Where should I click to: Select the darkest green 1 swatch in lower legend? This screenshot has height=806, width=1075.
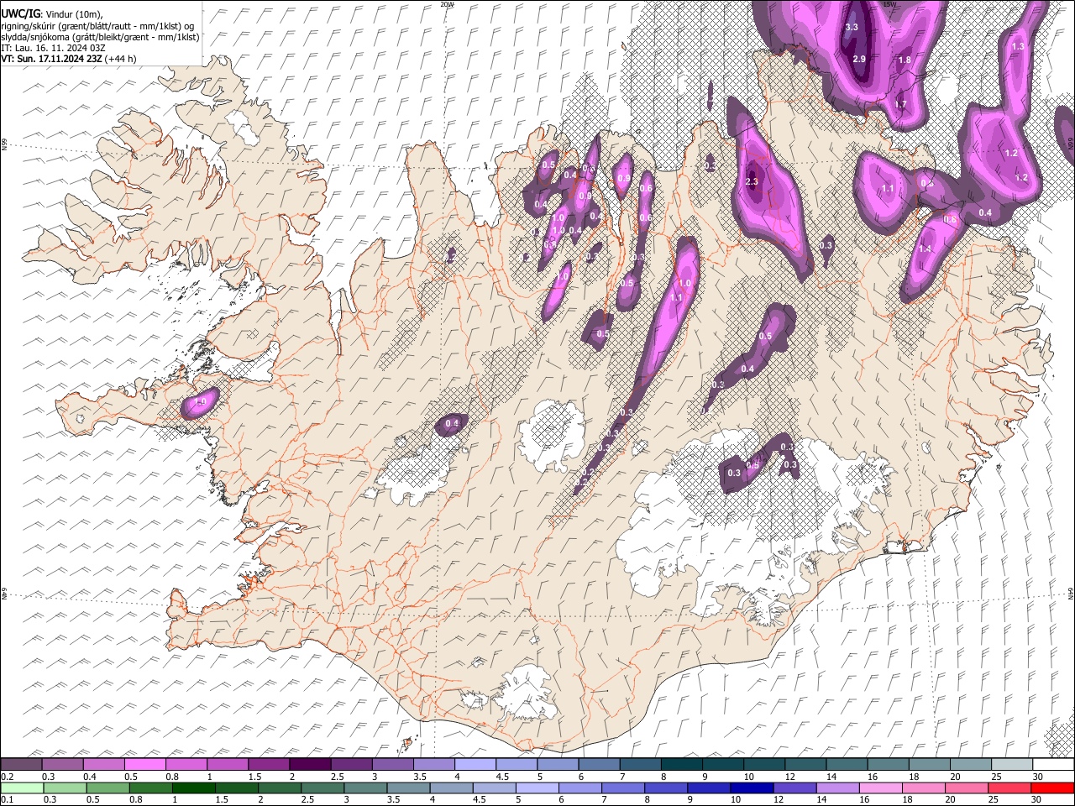[194, 788]
